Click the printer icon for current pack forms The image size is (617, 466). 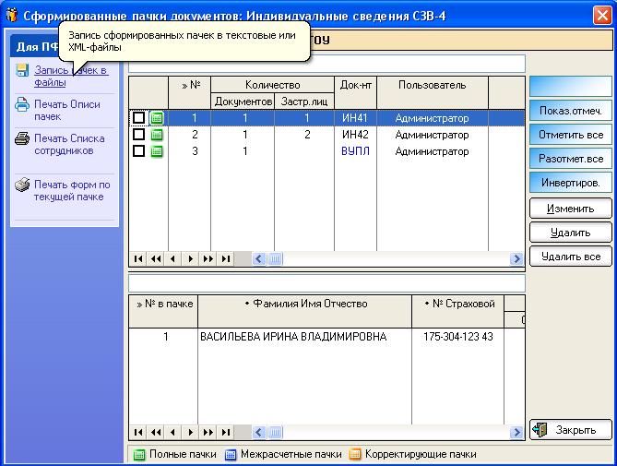pyautogui.click(x=22, y=185)
